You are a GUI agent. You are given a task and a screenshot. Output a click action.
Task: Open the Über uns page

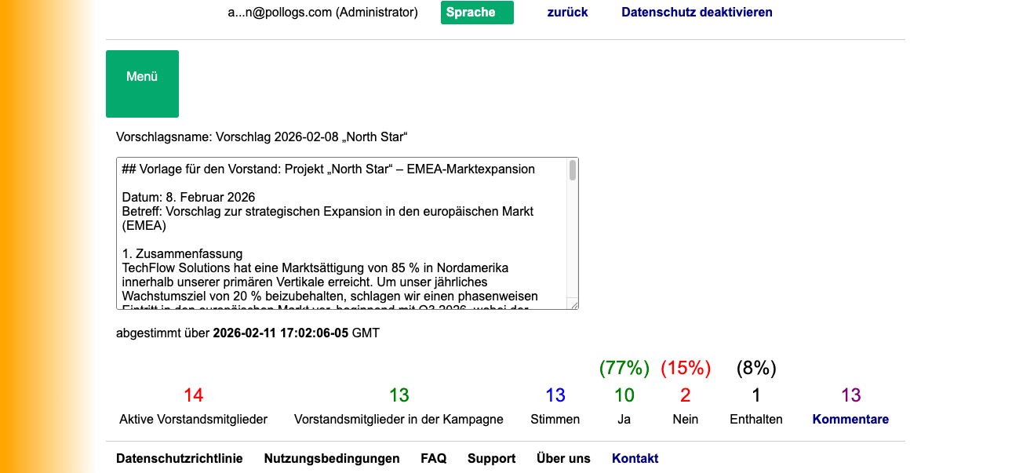563,458
